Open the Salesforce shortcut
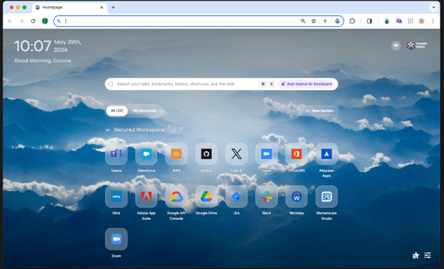The height and width of the screenshot is (269, 444). [x=146, y=154]
